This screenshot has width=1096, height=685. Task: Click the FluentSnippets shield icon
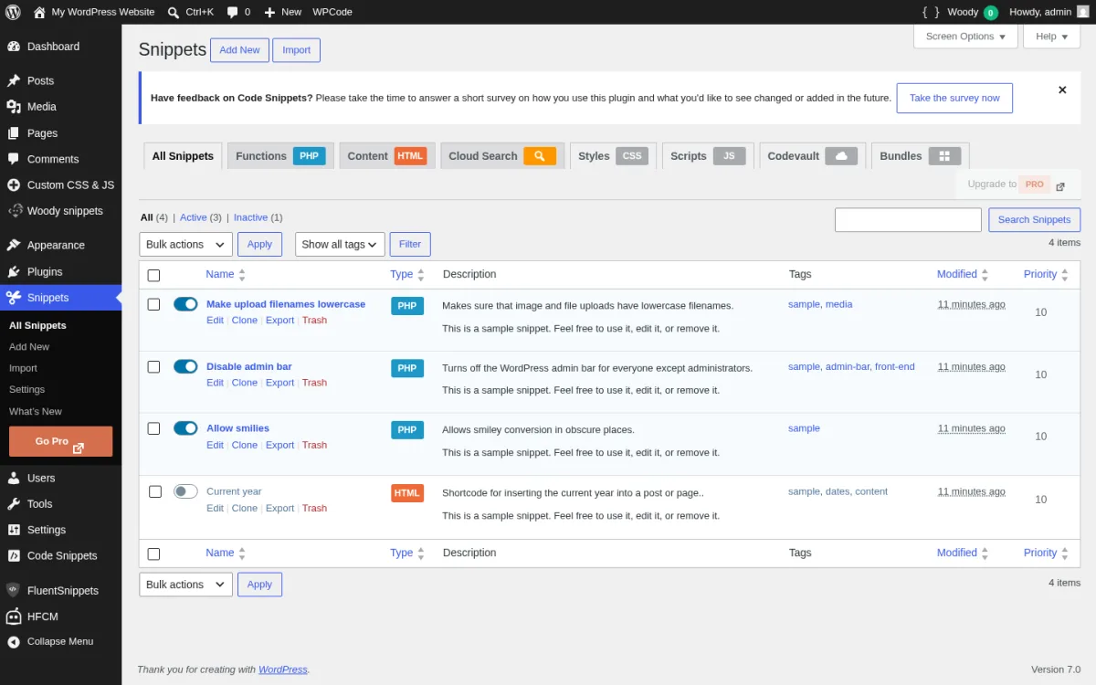(14, 590)
